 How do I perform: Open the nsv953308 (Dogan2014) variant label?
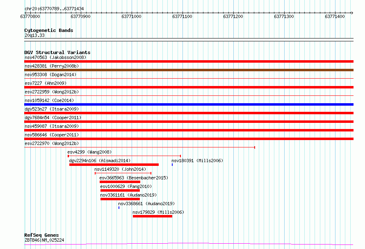pos(50,75)
